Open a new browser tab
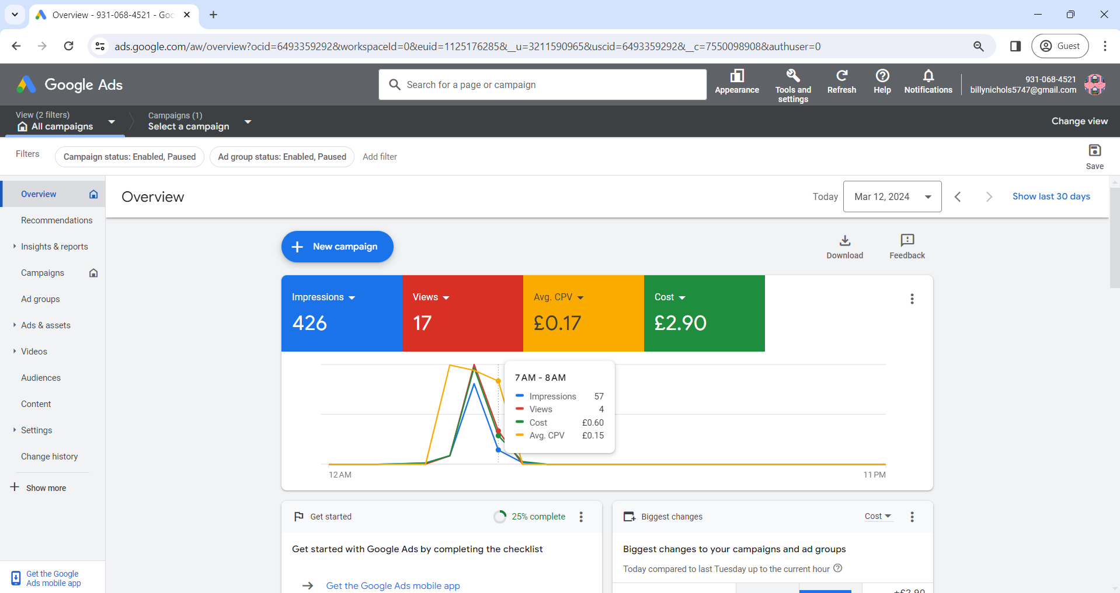1120x593 pixels. tap(214, 15)
